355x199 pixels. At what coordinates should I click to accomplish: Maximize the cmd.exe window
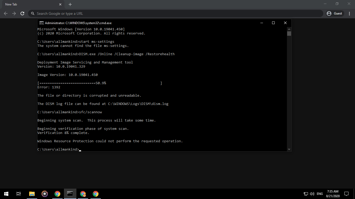pos(273,23)
